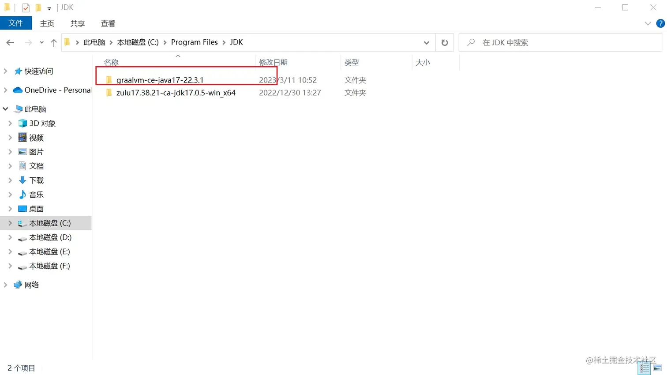The image size is (667, 375).
Task: Click the 音乐 note icon
Action: point(22,194)
